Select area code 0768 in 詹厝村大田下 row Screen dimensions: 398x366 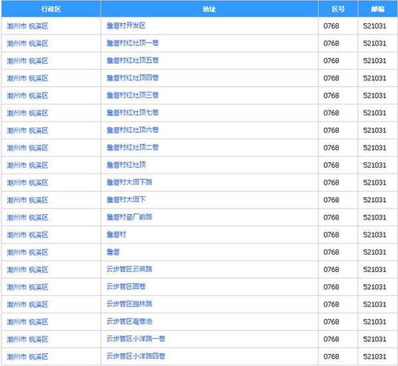(331, 200)
